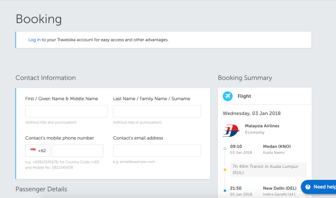Click the Contact Information heading
Screen dimensions: 336x198
(46, 78)
